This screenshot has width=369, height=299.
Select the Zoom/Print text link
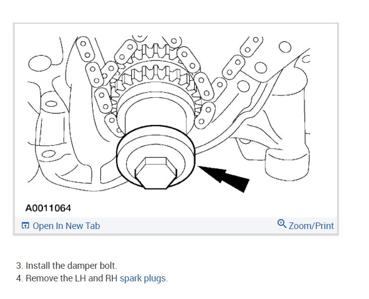[x=311, y=226]
